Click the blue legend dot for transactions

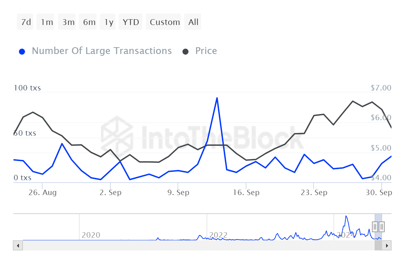coord(22,52)
